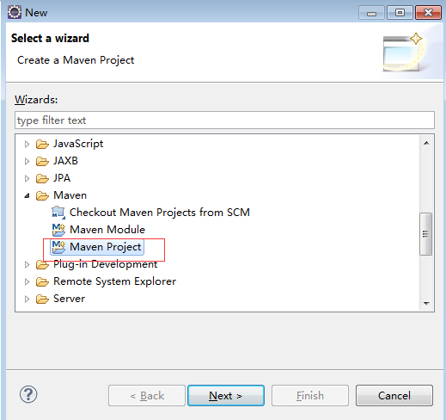Collapse the Maven category
Image resolution: width=446 pixels, height=420 pixels.
pyautogui.click(x=27, y=195)
